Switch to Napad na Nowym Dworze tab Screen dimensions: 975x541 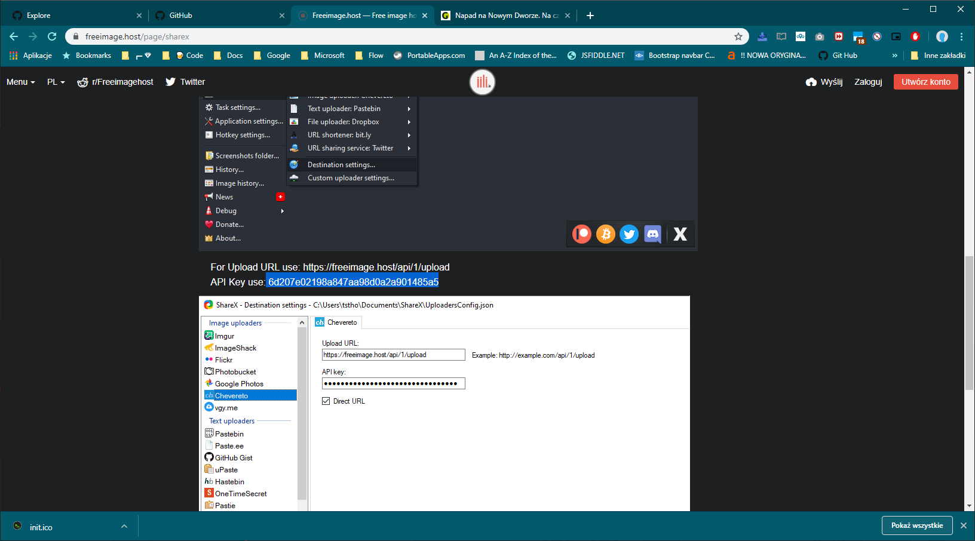pos(505,16)
